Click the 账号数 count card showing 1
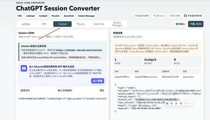The image size is (210, 120). coord(127,62)
